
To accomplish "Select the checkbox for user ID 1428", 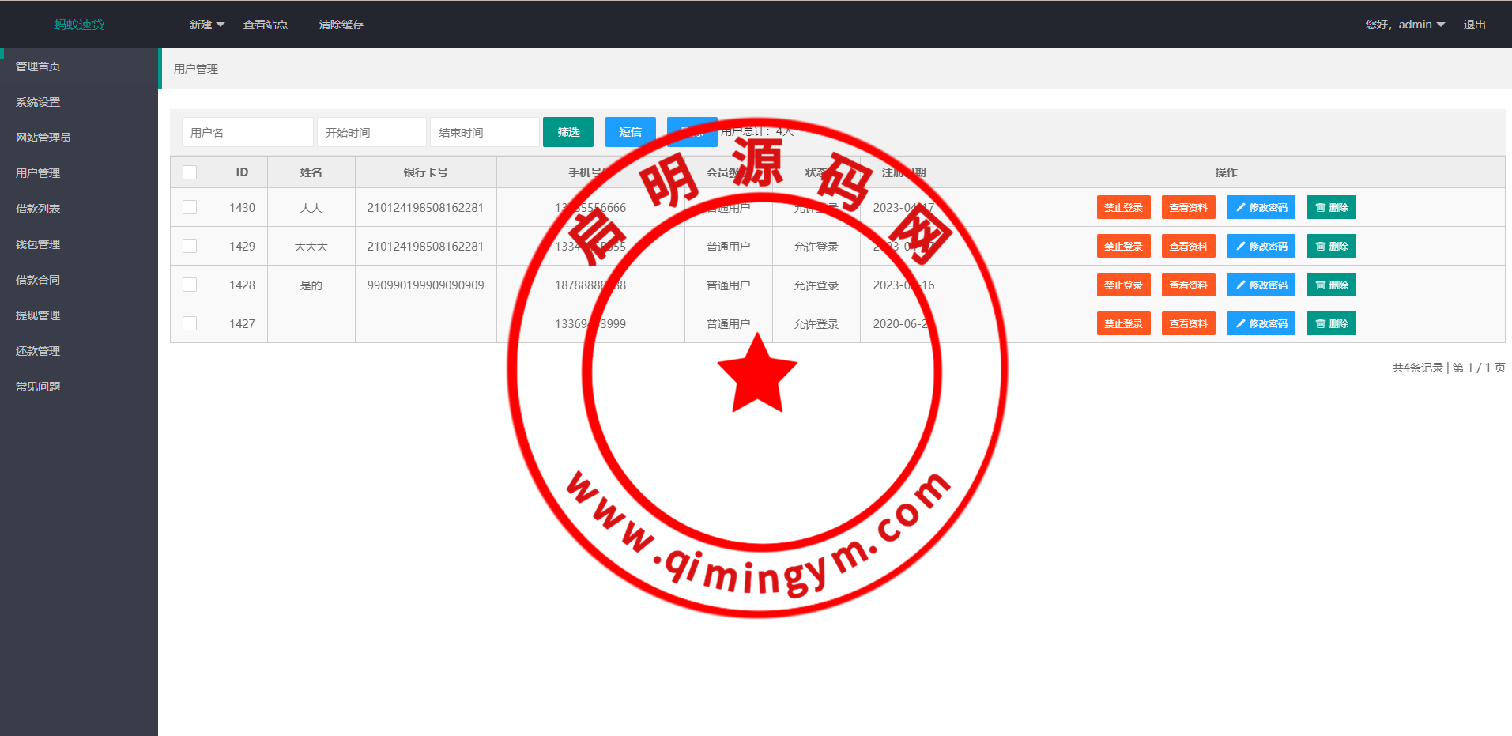I will click(x=190, y=285).
